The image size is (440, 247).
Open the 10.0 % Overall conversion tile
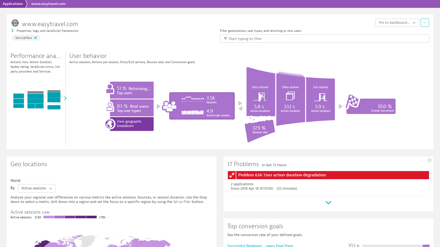tap(371, 106)
